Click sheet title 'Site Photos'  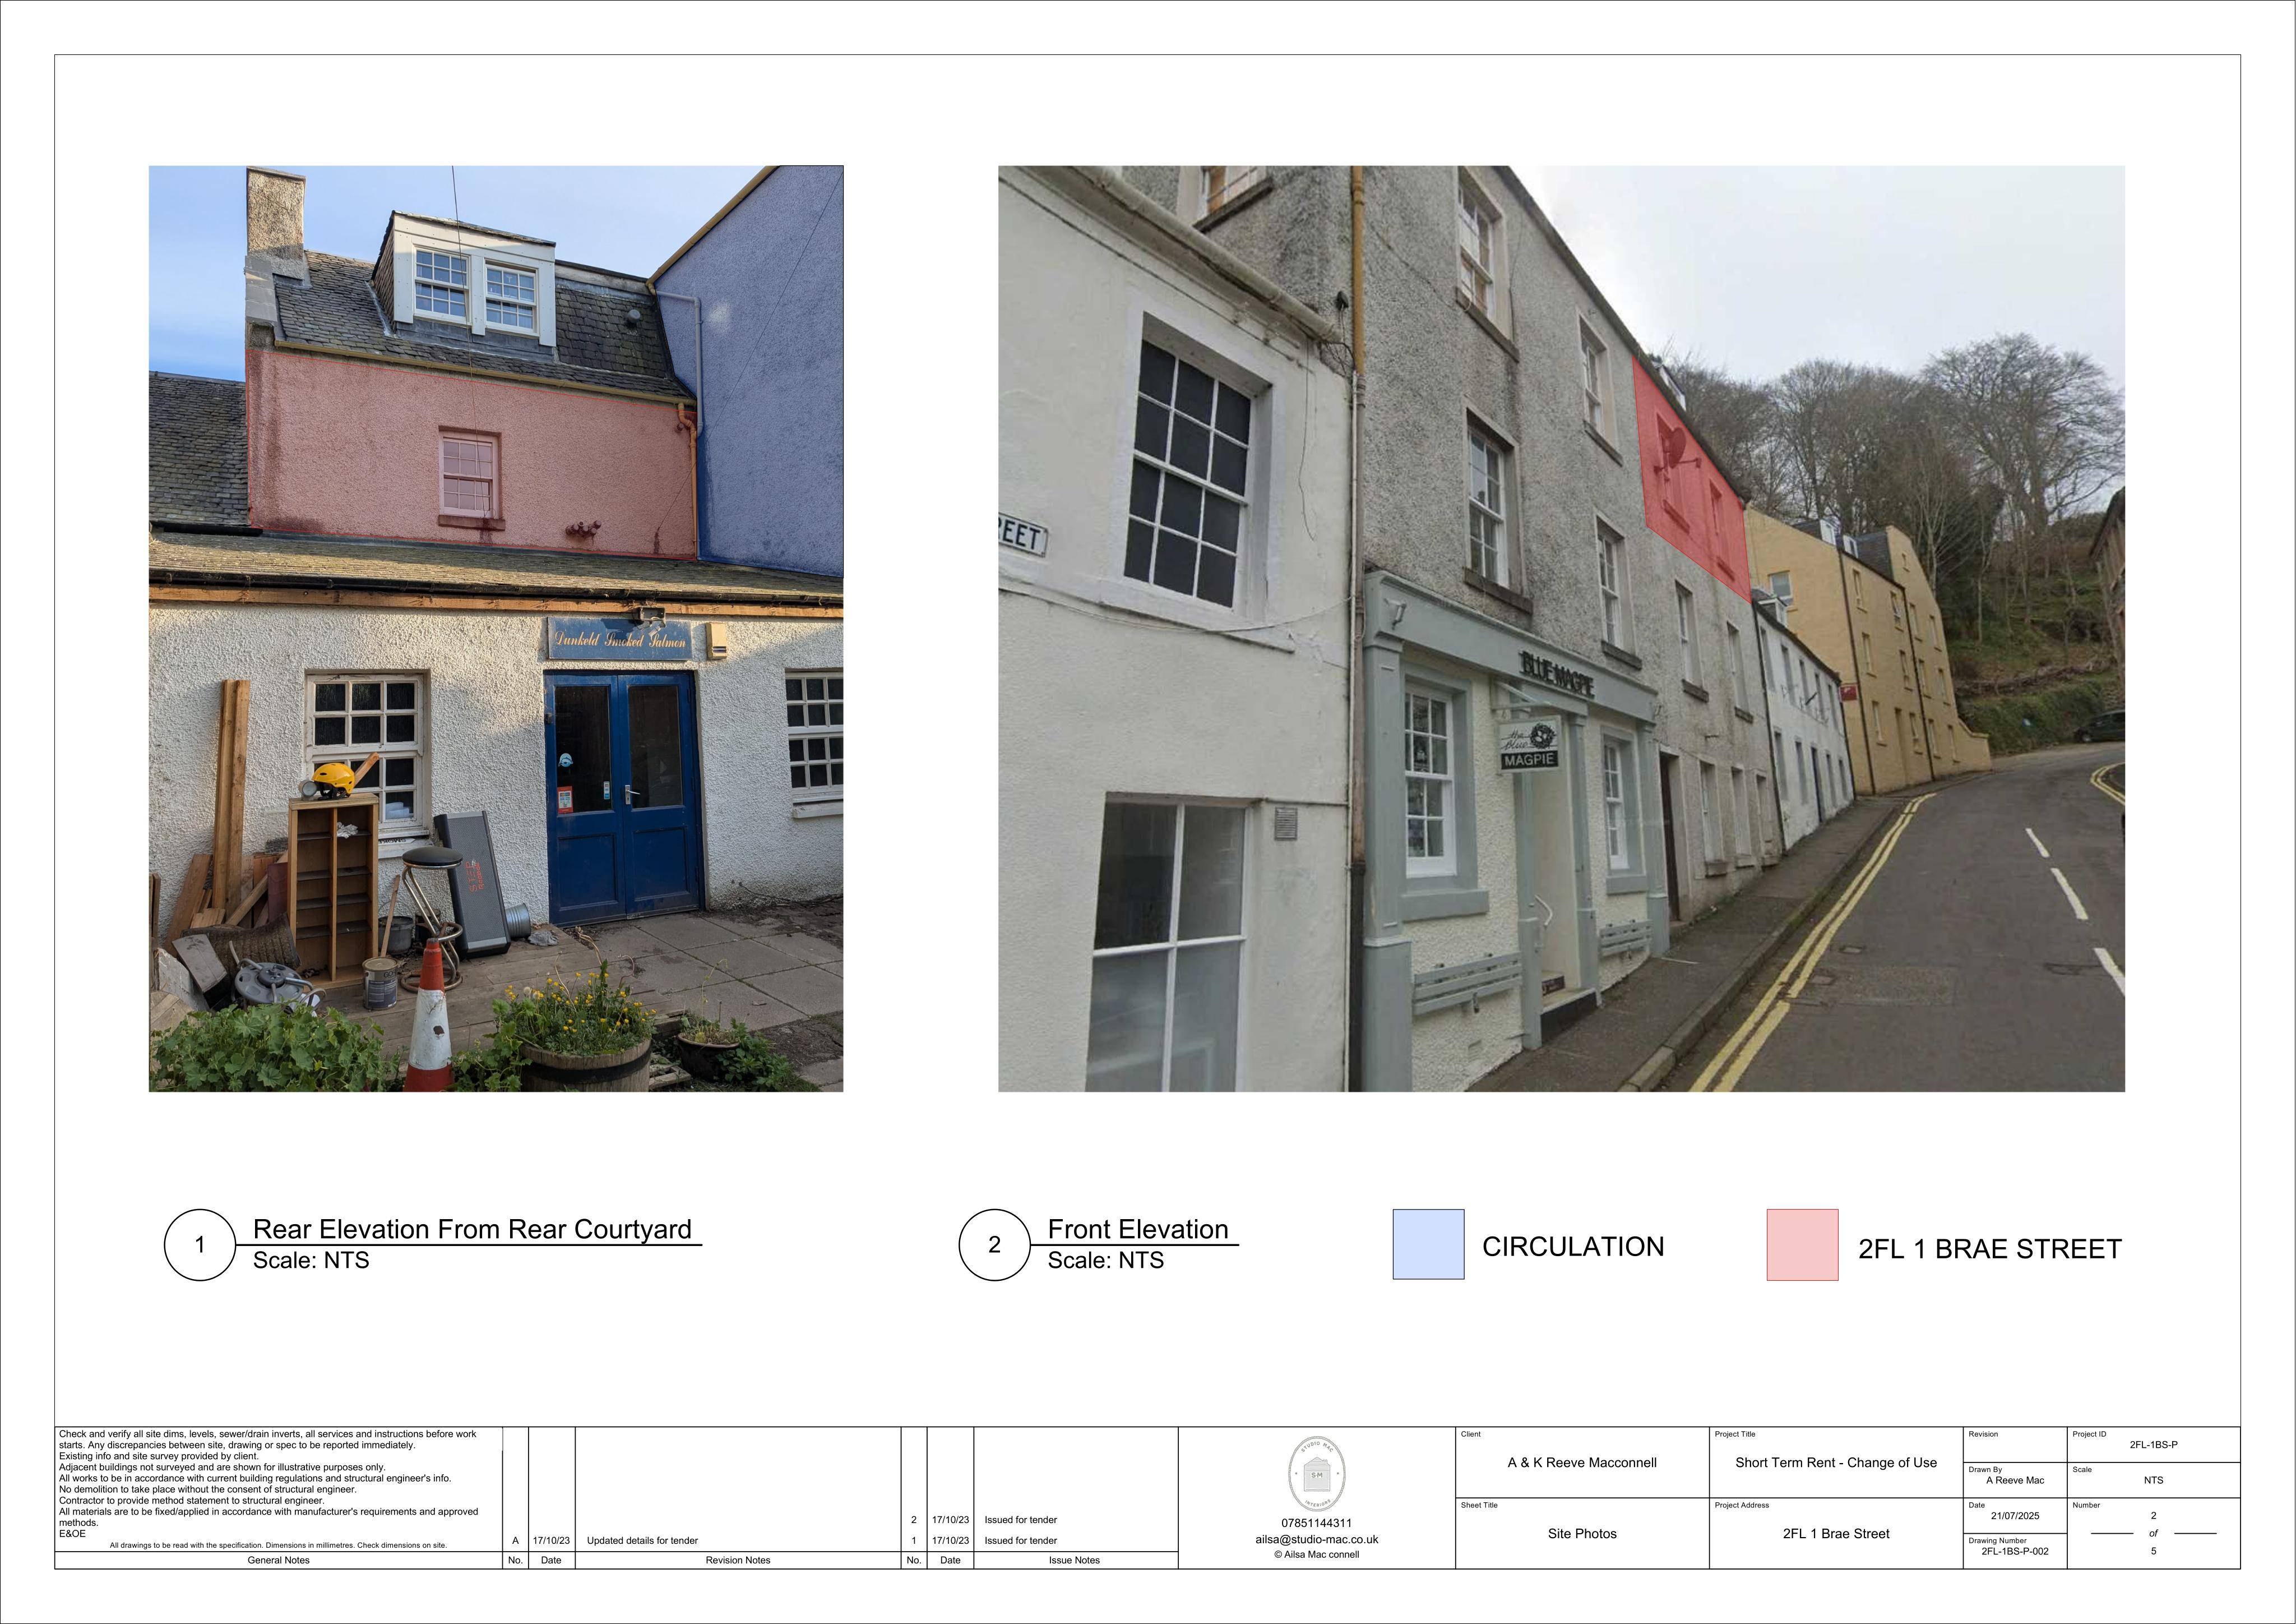click(1582, 1534)
